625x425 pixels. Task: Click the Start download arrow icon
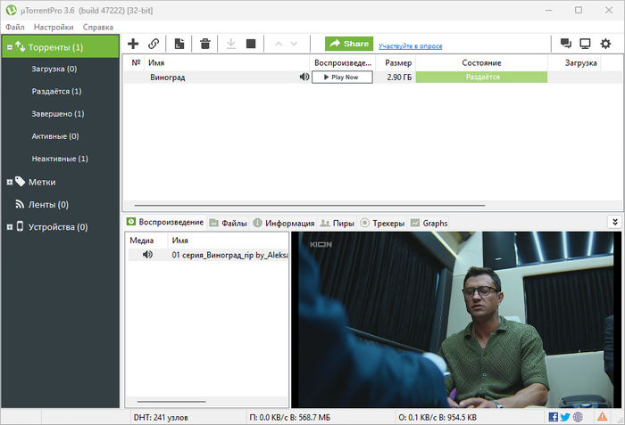click(x=230, y=44)
